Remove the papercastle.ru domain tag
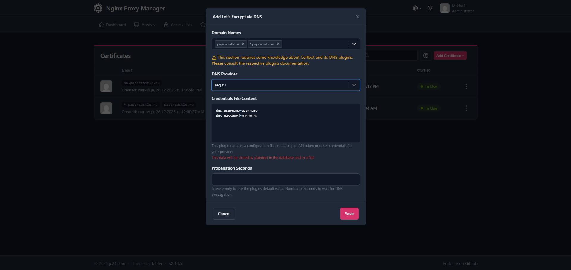The height and width of the screenshot is (270, 571). click(x=243, y=44)
